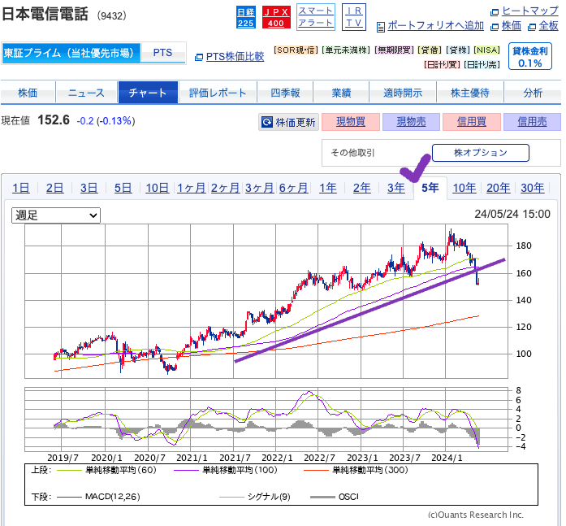Select the 30年 chart period

point(533,189)
